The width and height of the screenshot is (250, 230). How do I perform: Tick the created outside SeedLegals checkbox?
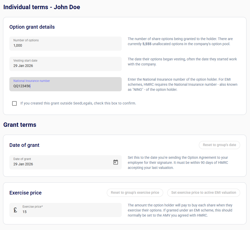tap(14, 103)
